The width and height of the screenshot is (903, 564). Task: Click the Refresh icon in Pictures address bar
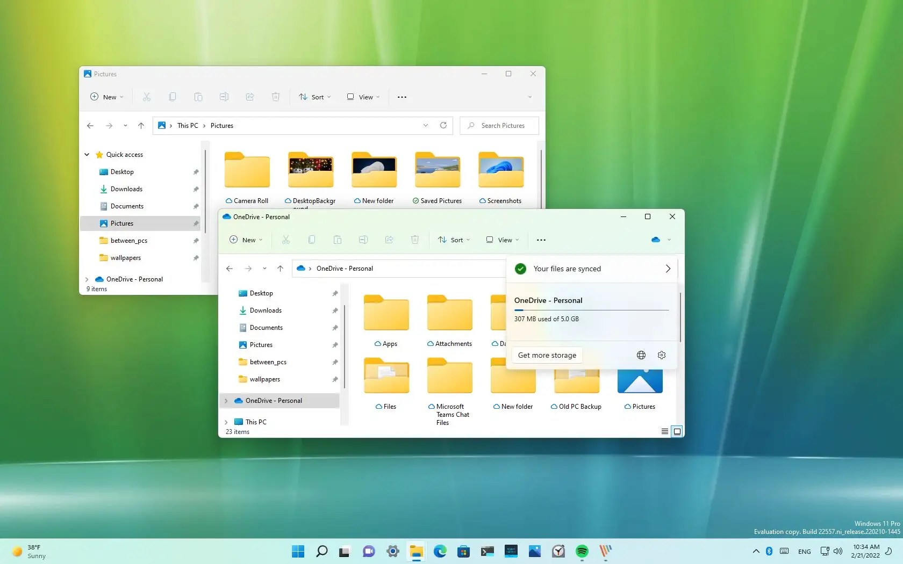pyautogui.click(x=443, y=125)
